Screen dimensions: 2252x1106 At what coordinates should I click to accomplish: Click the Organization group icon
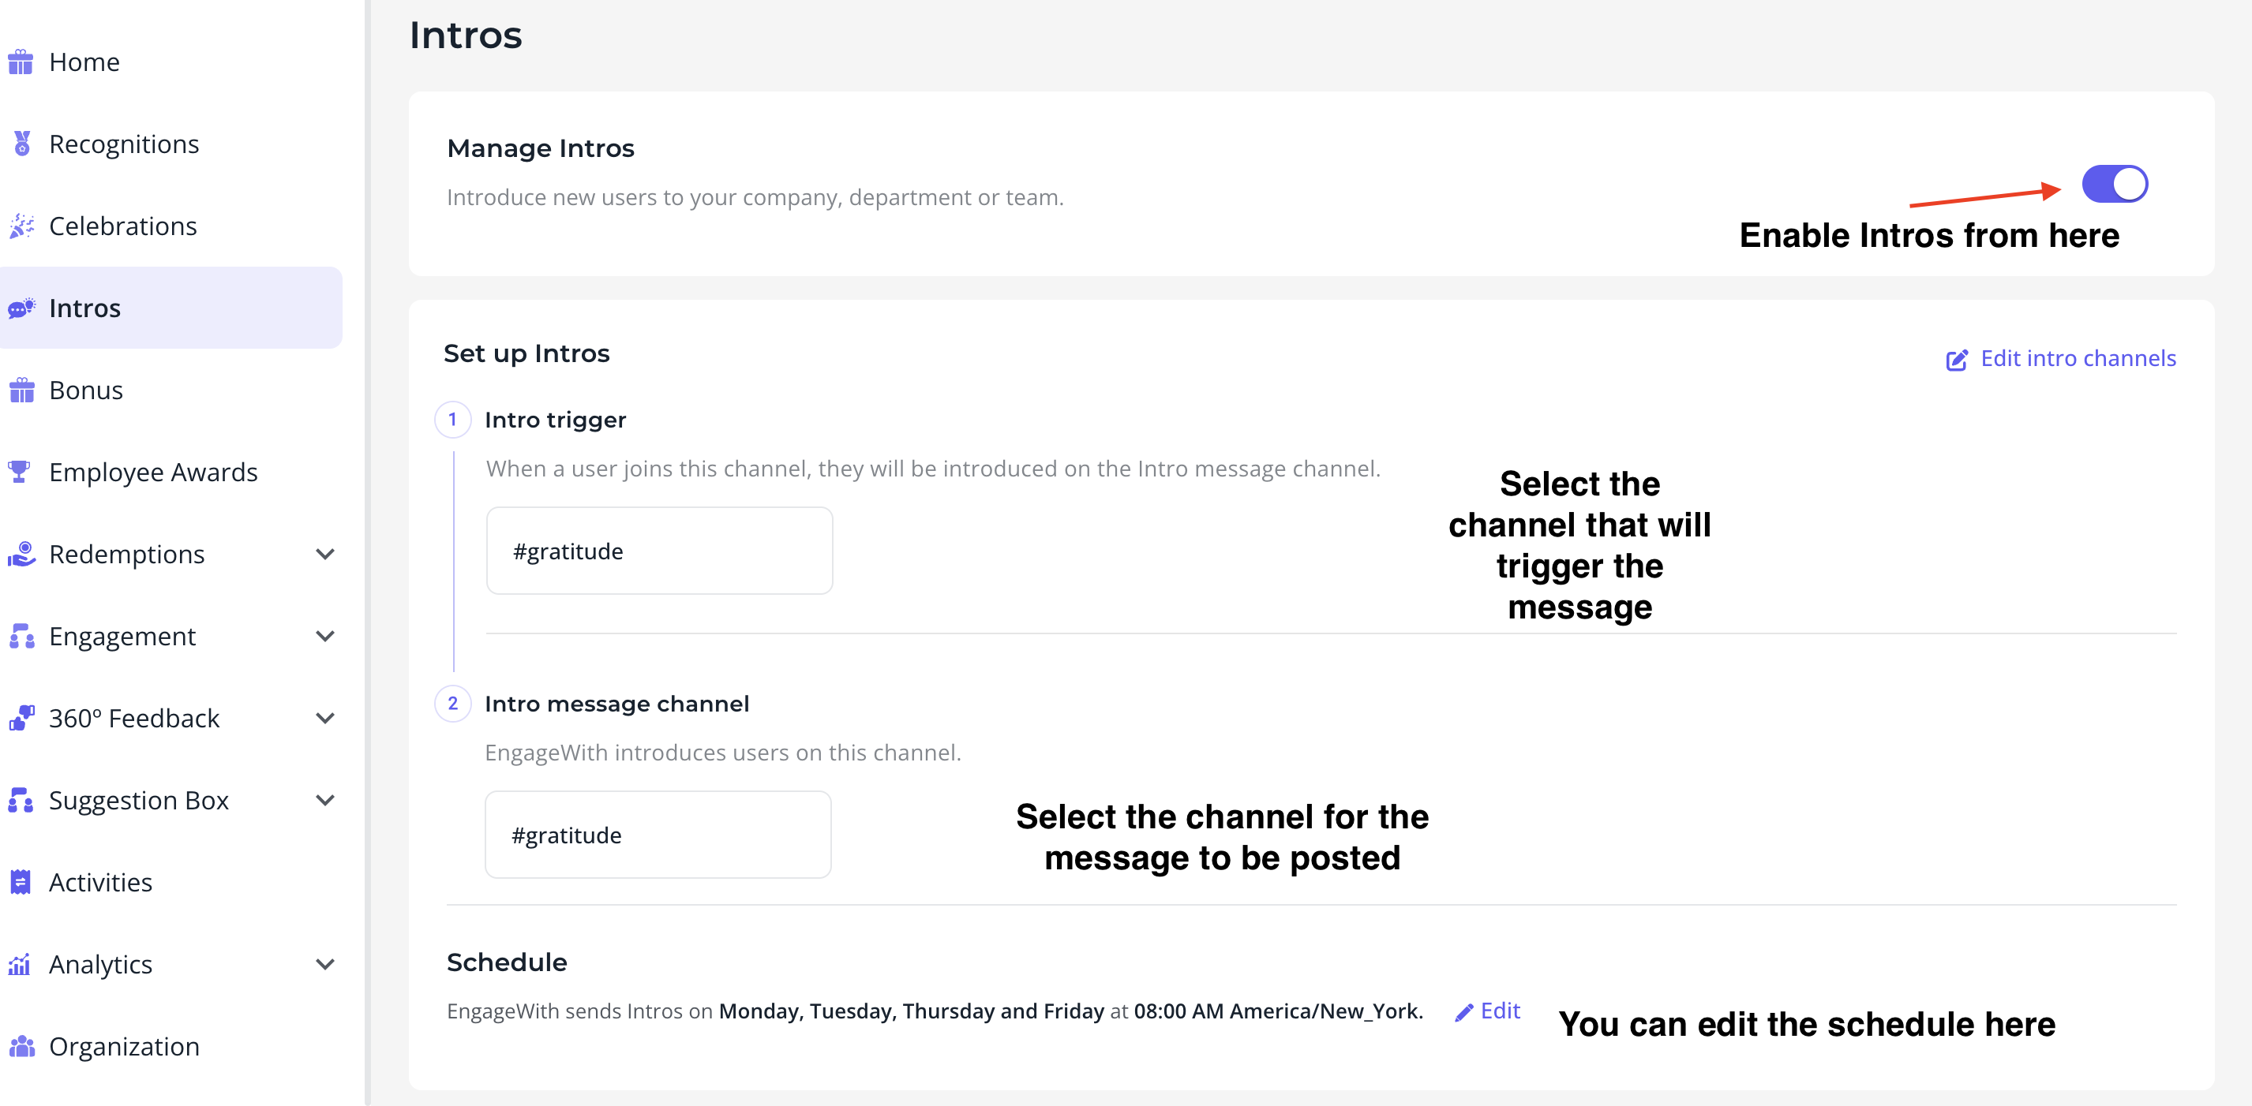click(x=21, y=1048)
